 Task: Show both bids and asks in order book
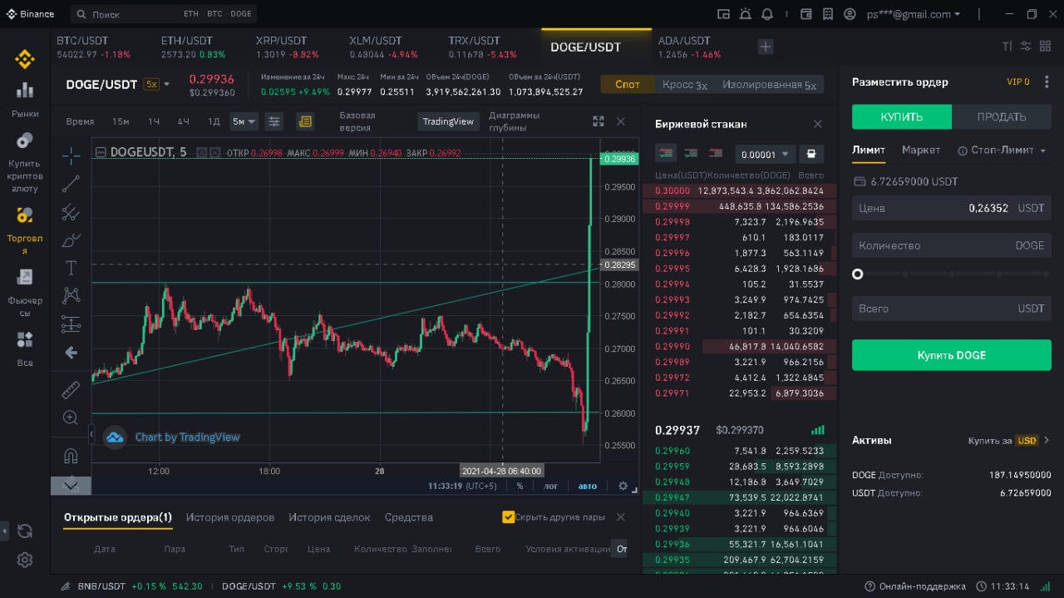tap(666, 153)
